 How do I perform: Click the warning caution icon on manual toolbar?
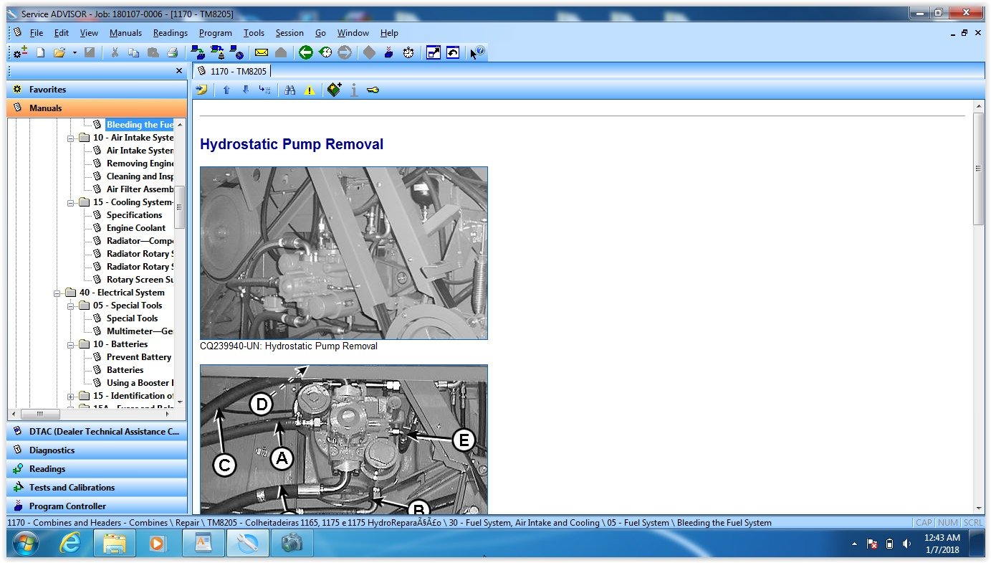point(309,90)
